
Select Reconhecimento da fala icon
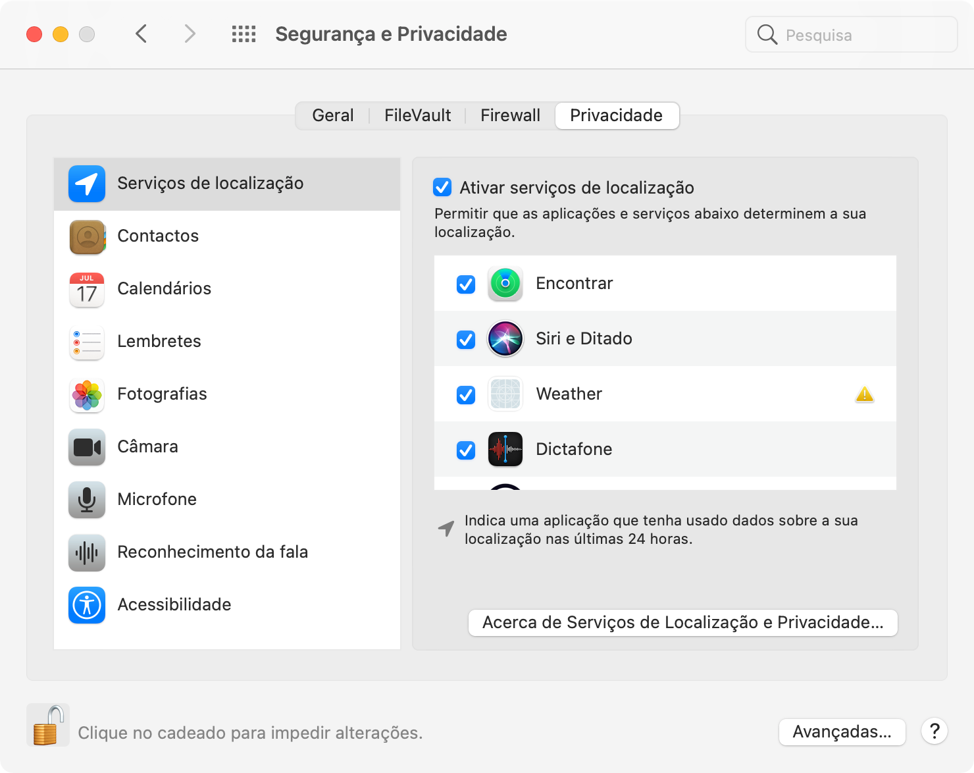click(x=87, y=552)
